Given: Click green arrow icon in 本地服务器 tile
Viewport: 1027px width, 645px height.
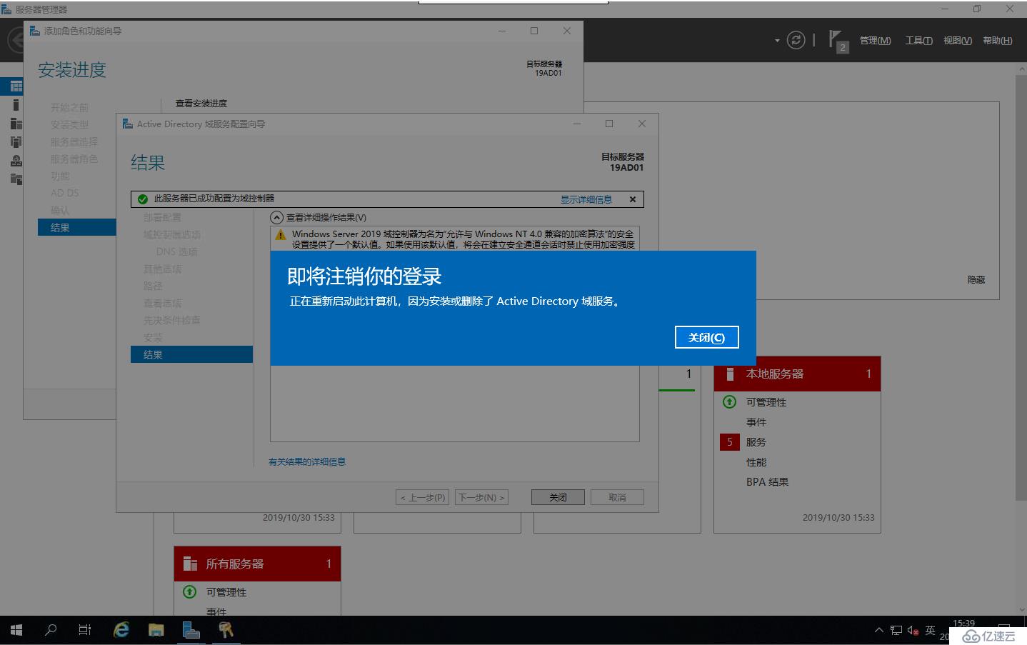Looking at the screenshot, I should pyautogui.click(x=729, y=401).
